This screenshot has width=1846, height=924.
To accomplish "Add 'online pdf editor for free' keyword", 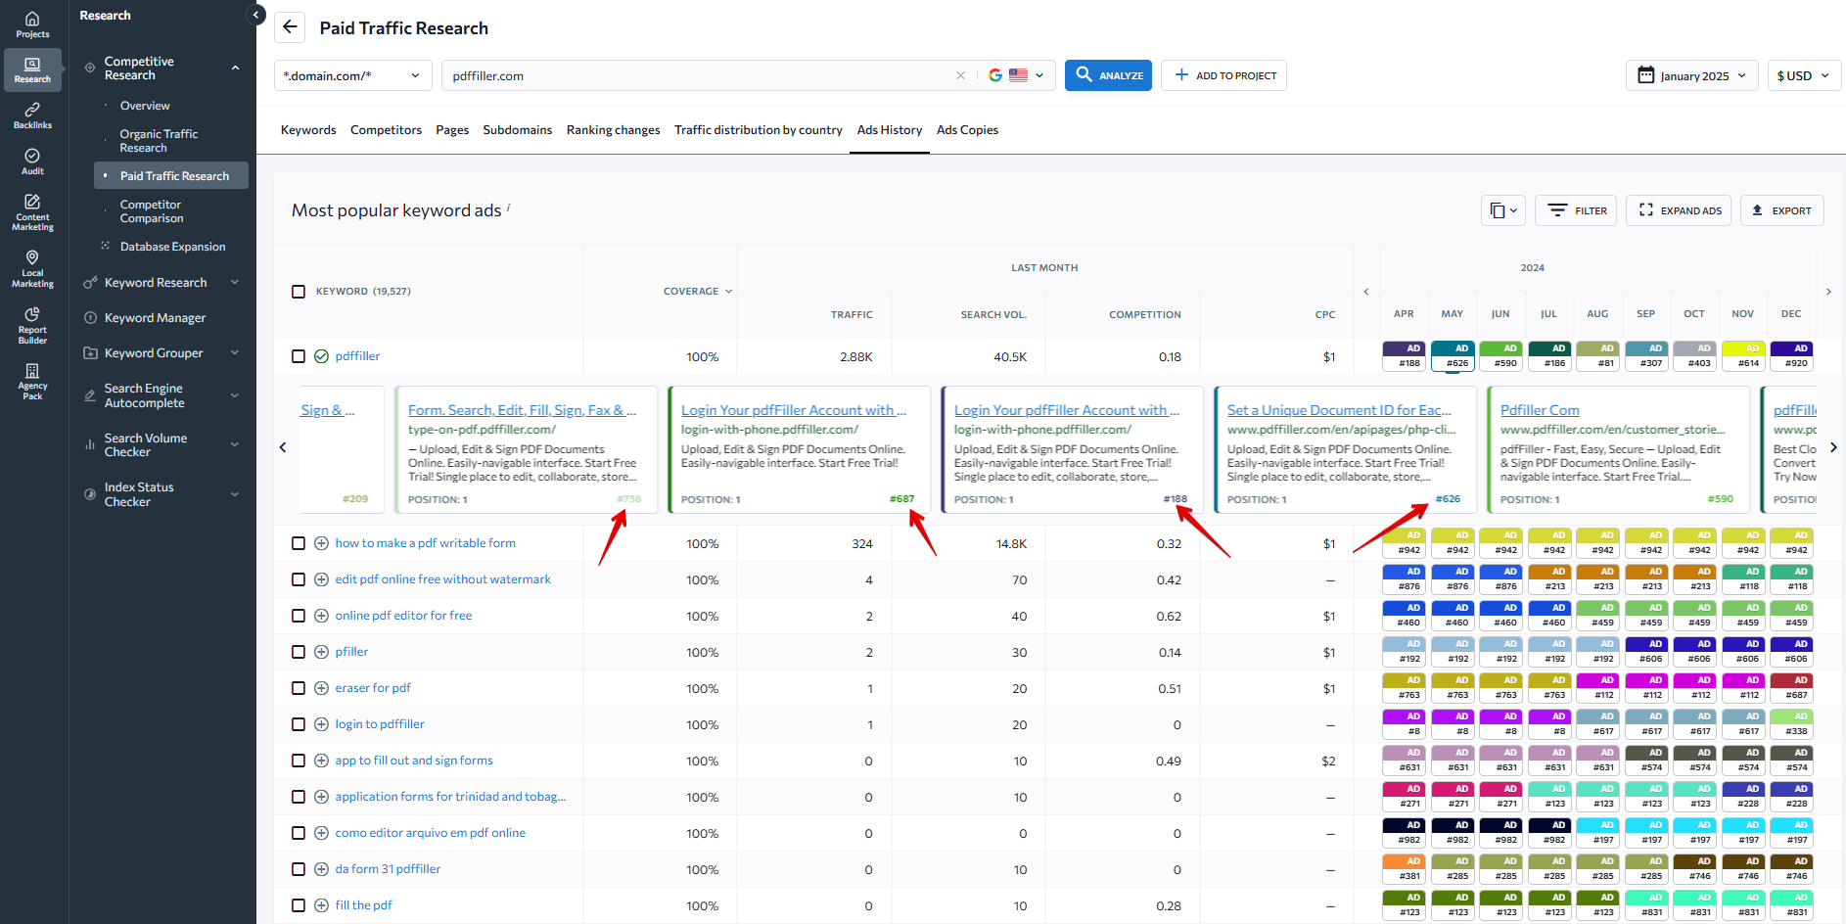I will [321, 616].
